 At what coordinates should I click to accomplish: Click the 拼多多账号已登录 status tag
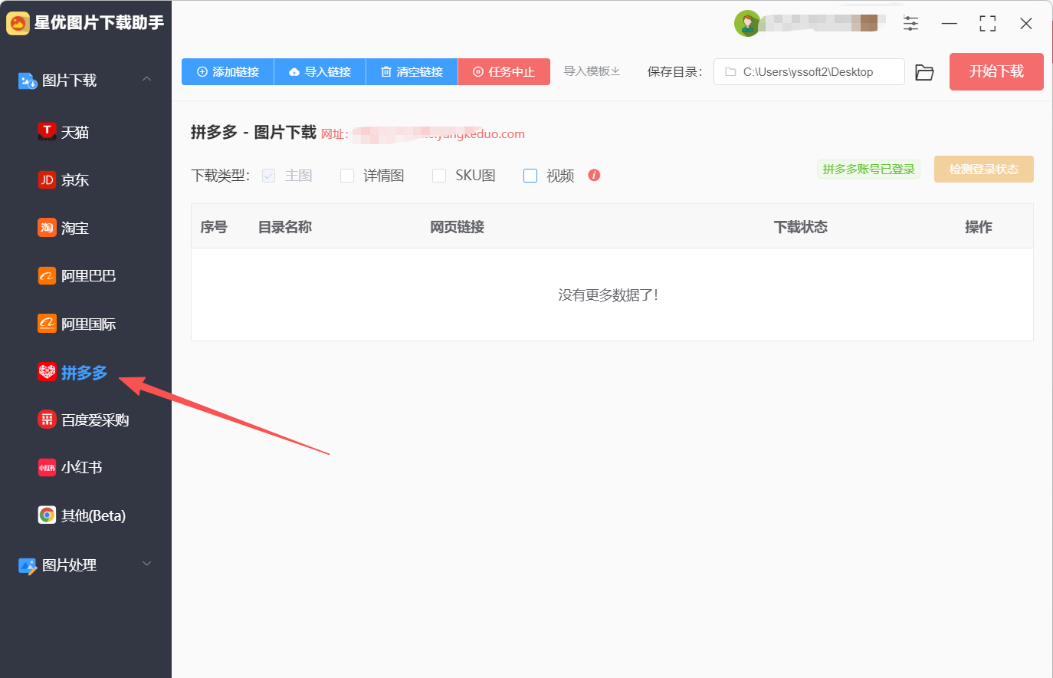[x=868, y=169]
